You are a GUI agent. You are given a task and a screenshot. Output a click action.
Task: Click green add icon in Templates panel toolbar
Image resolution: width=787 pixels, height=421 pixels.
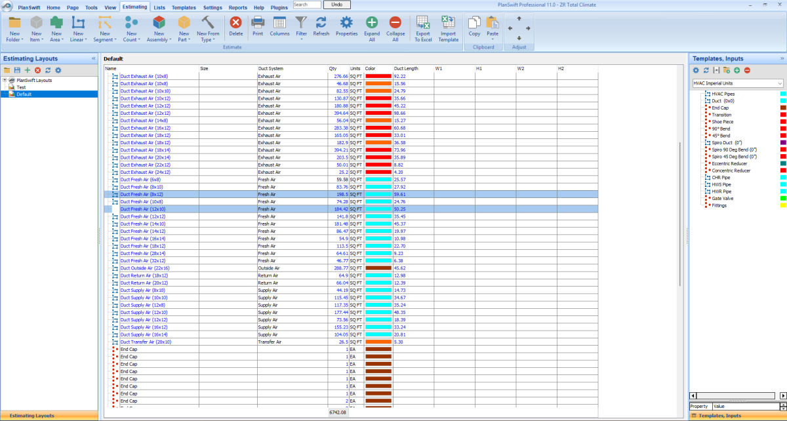[737, 70]
